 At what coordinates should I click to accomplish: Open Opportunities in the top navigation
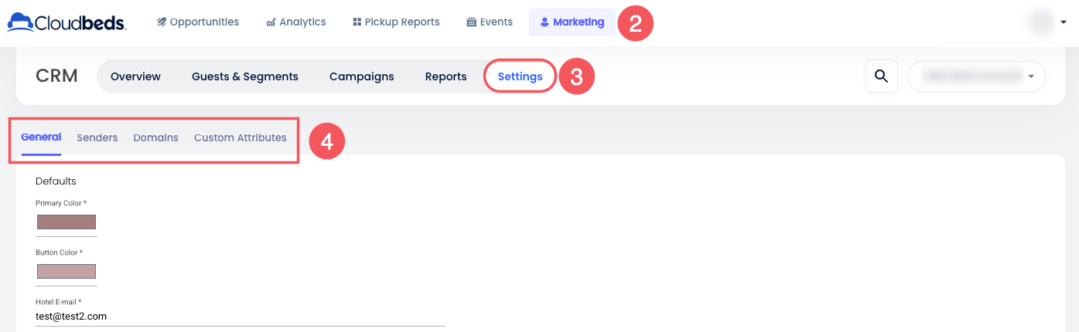(x=198, y=22)
